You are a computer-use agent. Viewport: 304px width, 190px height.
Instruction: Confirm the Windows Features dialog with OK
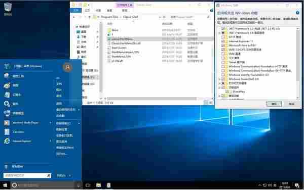tap(274, 104)
